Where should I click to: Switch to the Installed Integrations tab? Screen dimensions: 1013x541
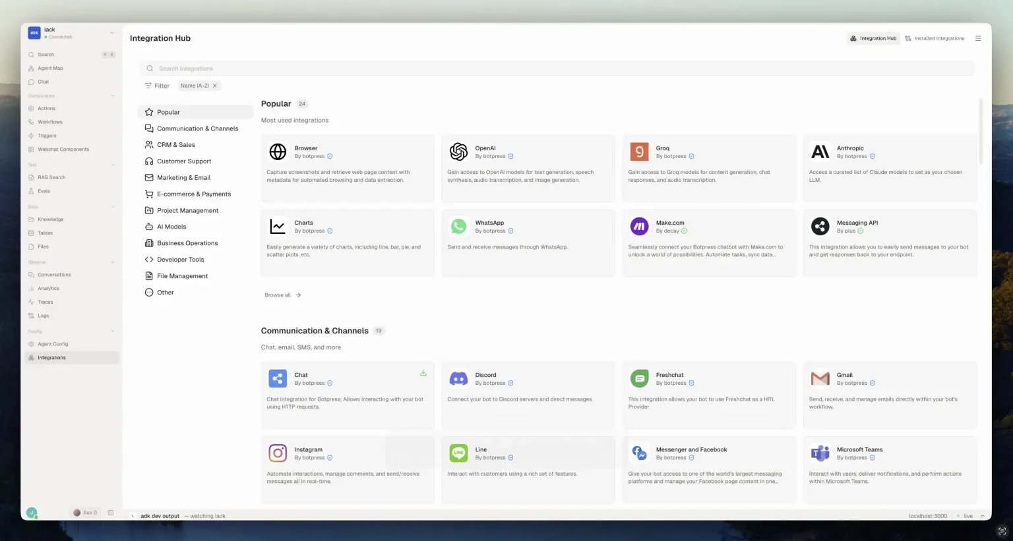pyautogui.click(x=935, y=38)
